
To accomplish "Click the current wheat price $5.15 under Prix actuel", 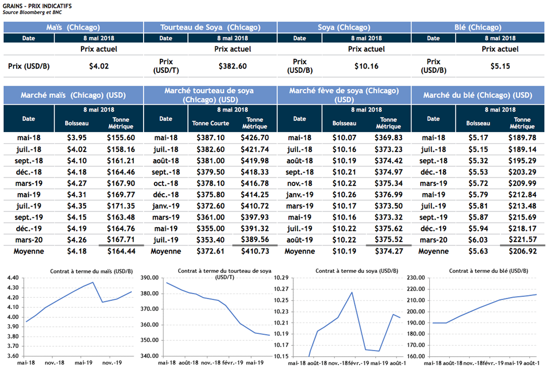I will click(x=500, y=66).
